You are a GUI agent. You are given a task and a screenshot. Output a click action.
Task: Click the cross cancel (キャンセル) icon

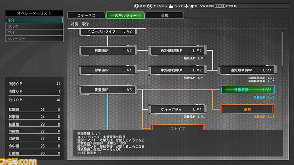click(150, 6)
